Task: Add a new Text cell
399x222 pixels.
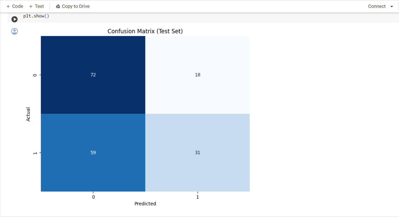Action: coord(36,6)
